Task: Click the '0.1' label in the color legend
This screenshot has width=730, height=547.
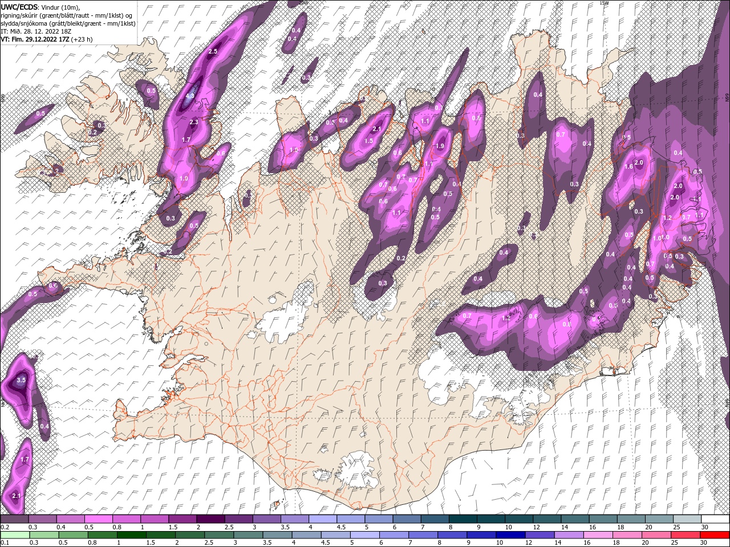Action: tap(5, 542)
